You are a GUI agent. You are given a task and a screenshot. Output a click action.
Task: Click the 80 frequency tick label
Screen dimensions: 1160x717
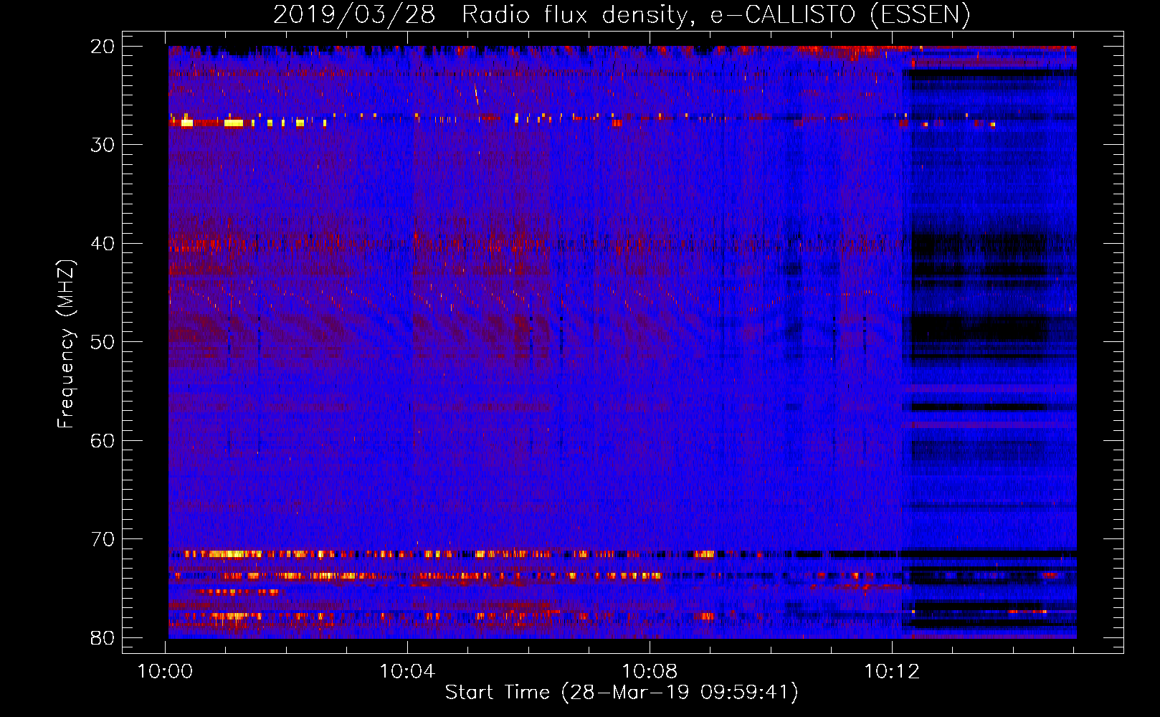coord(103,638)
